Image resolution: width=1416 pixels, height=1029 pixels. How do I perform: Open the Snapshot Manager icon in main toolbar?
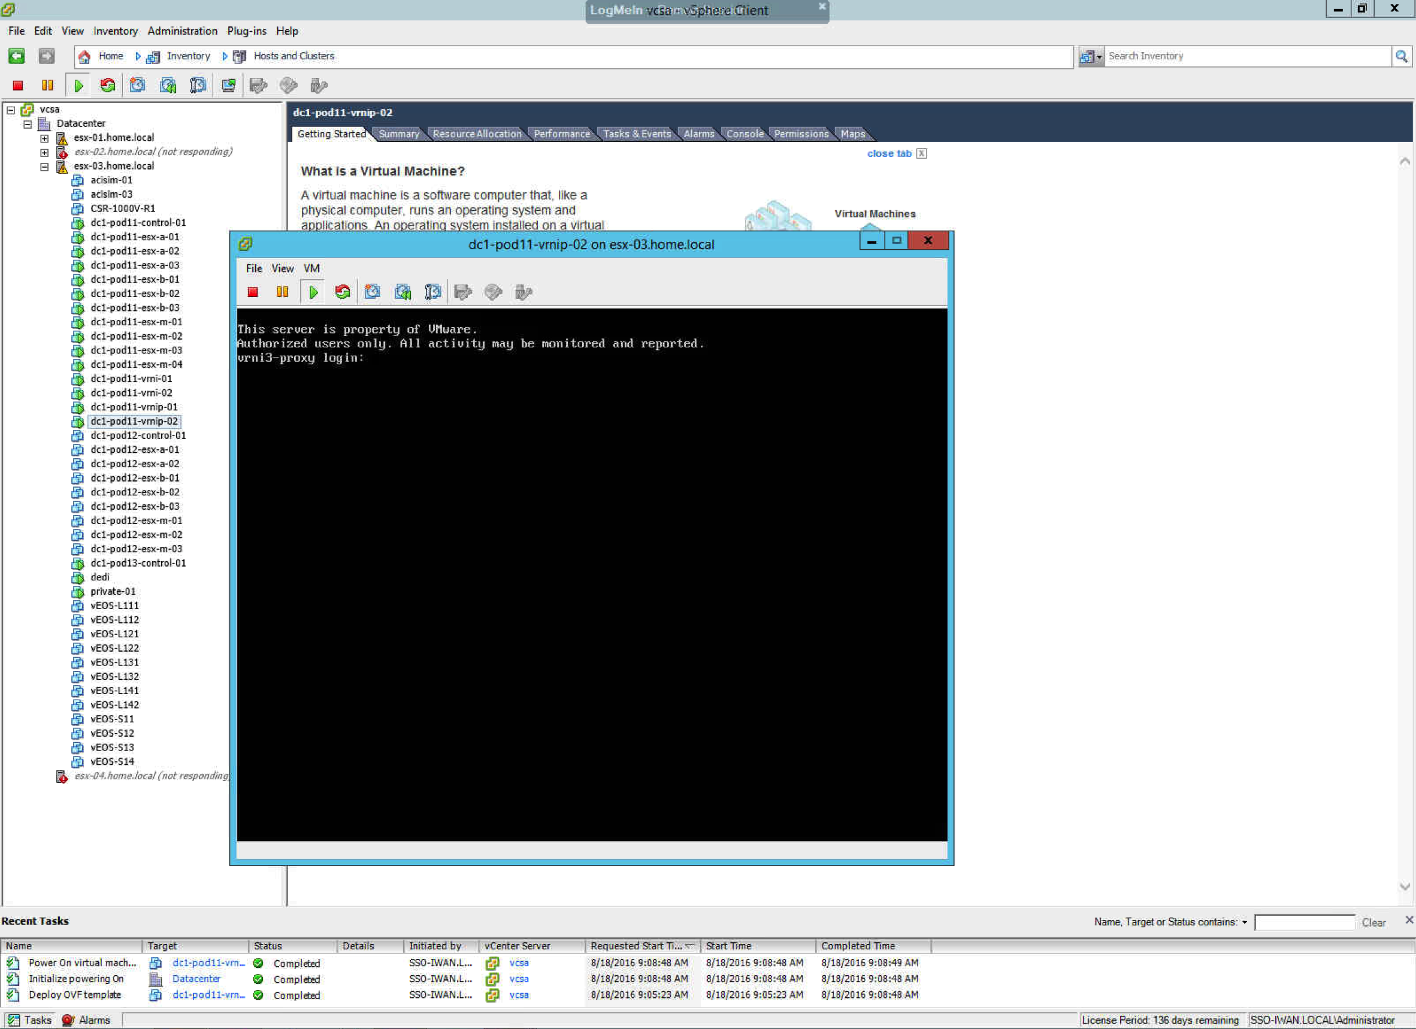click(198, 86)
